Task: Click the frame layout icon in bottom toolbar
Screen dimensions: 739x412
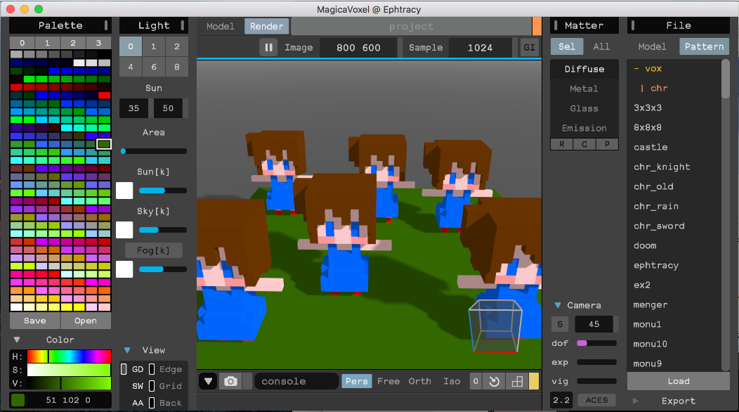Action: 516,381
